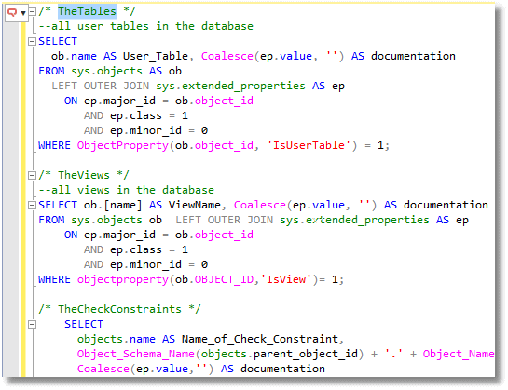This screenshot has height=390, width=508.
Task: Collapse the SELECT under TheCheckConstraints comment
Action: (x=32, y=324)
